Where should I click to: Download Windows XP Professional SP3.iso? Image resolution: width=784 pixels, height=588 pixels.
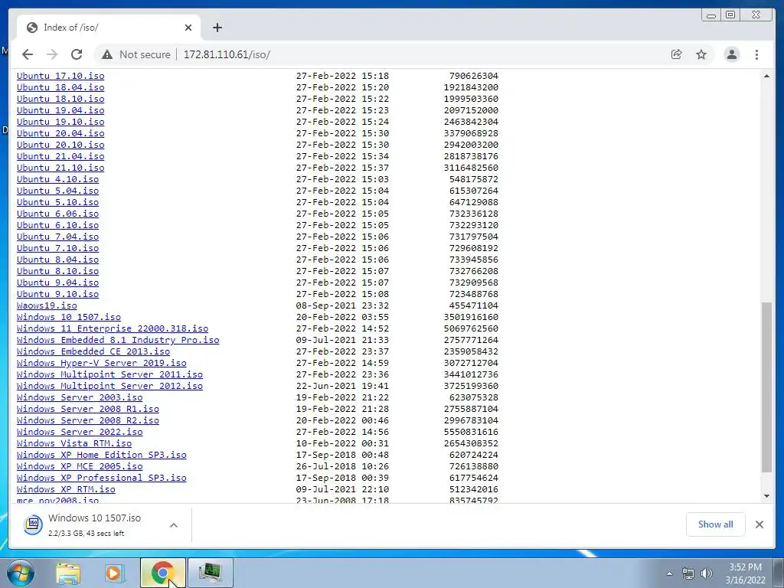pos(102,479)
